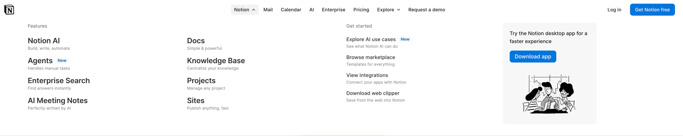Open the Enterprise nav item
683x136 pixels.
334,10
